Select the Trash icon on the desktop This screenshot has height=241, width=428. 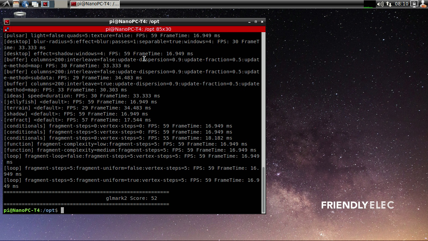(x=20, y=14)
